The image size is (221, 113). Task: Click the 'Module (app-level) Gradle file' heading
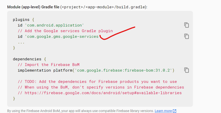click(x=33, y=7)
